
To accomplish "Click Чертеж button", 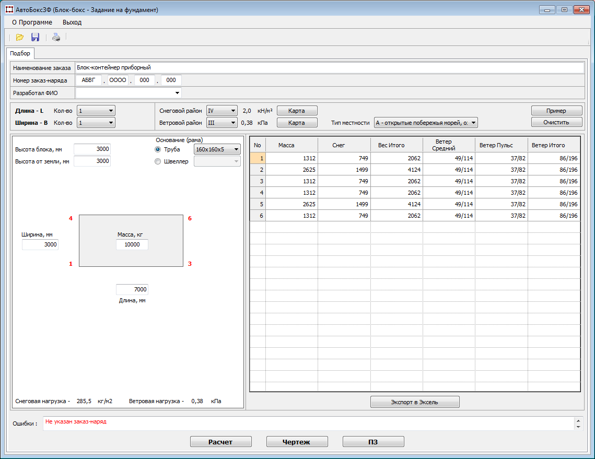I will tap(297, 442).
